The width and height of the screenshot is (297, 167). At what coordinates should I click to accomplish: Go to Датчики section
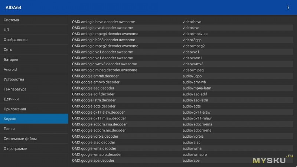[34, 99]
